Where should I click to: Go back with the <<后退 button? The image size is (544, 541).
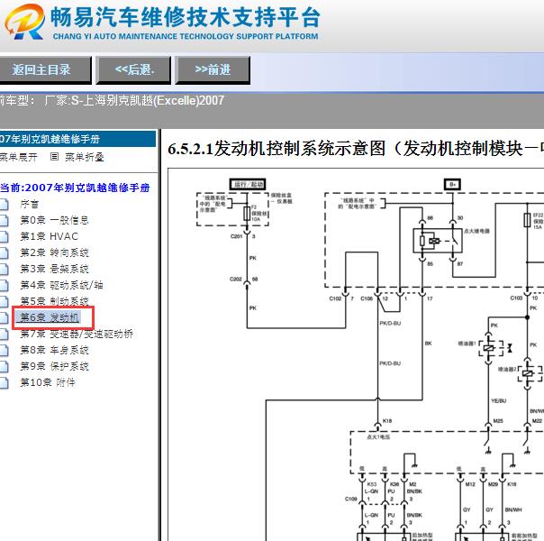(x=133, y=69)
